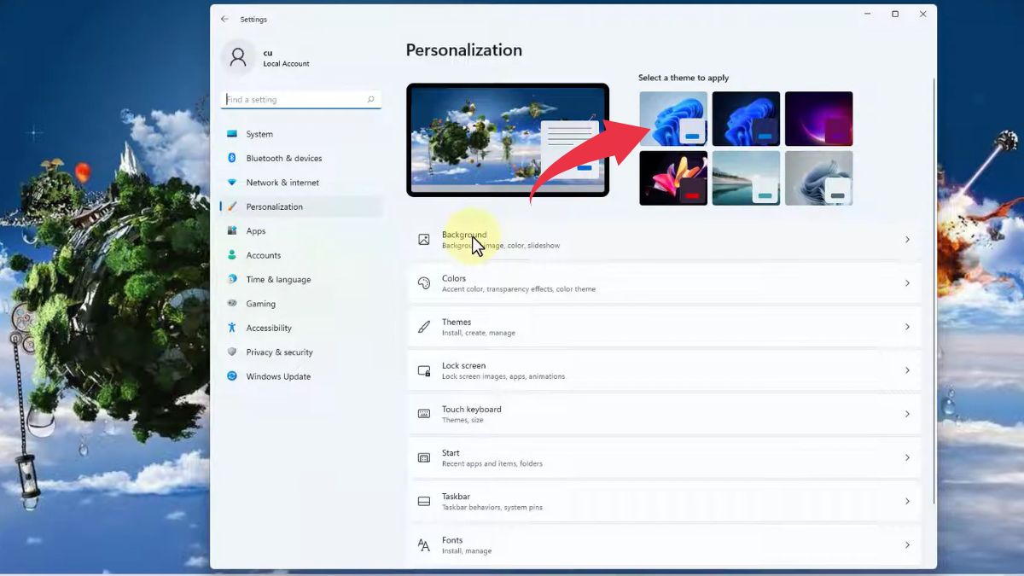Click the System monitor icon in sidebar
This screenshot has height=576, width=1024.
pyautogui.click(x=232, y=134)
